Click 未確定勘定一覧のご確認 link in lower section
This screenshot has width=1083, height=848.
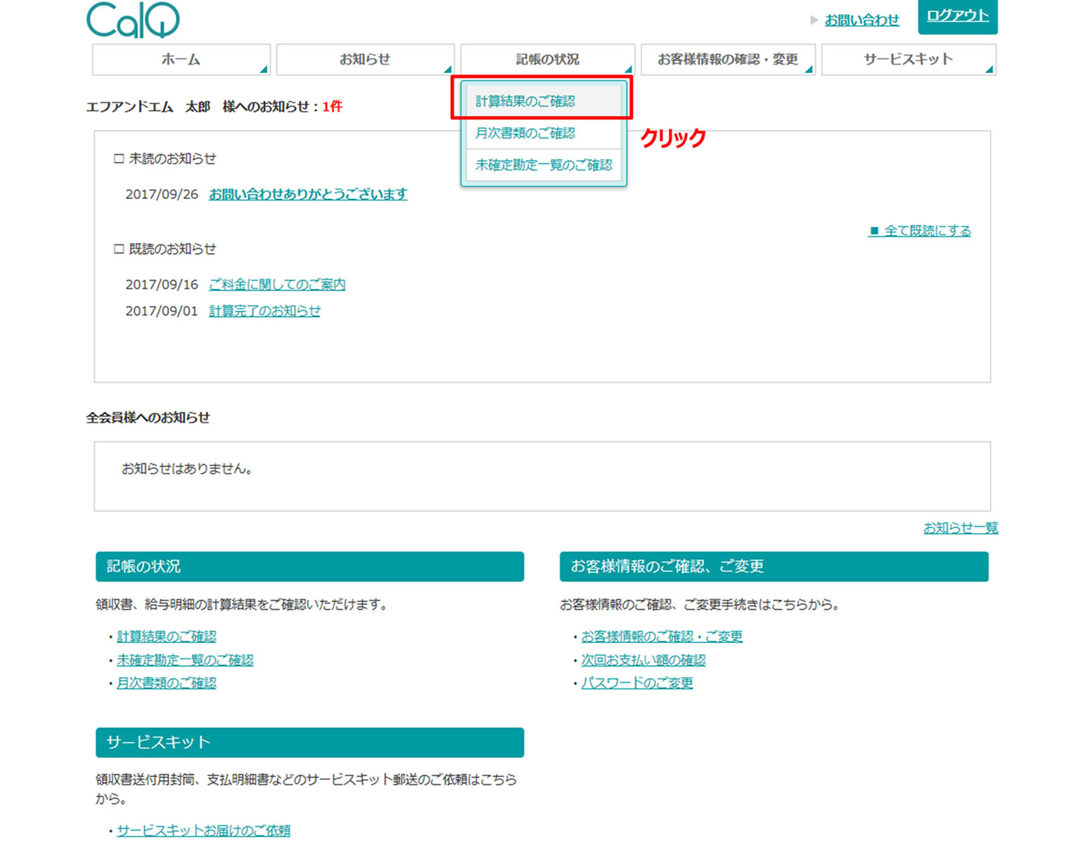(x=185, y=660)
